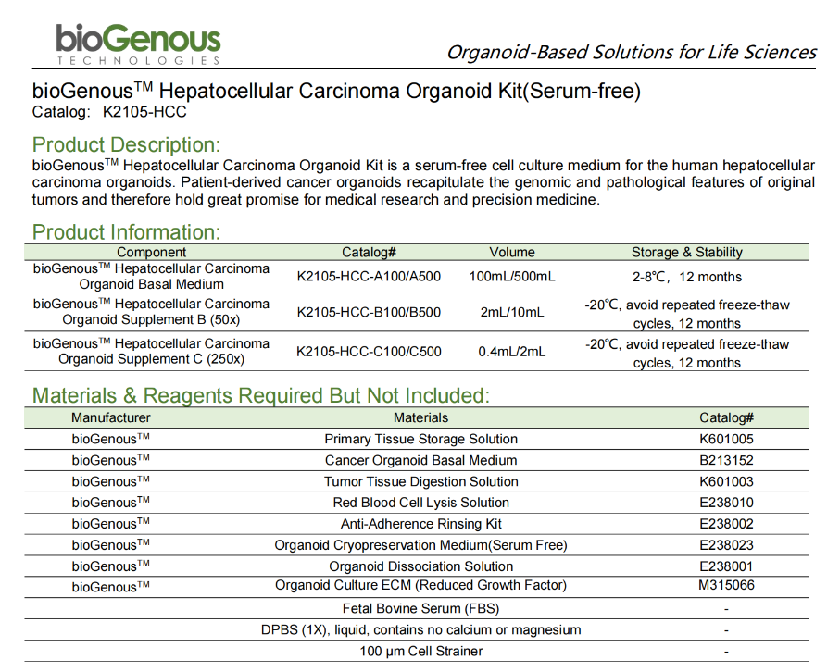Select catalog number K601005
This screenshot has width=840, height=672.
(726, 439)
